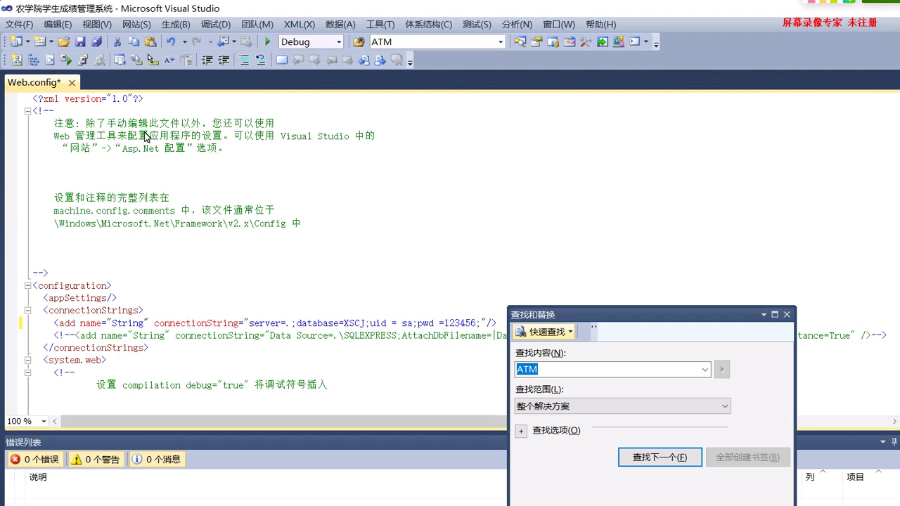Comment out selected lines icon

pos(244,60)
